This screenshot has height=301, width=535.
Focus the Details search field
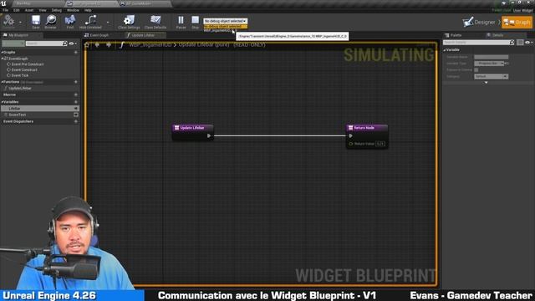tap(479, 43)
